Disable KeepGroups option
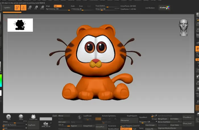 point(126,129)
